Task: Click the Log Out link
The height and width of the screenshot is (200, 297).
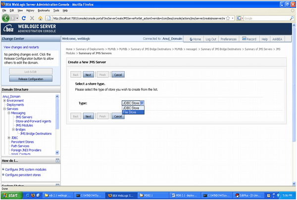Action: tap(211, 39)
